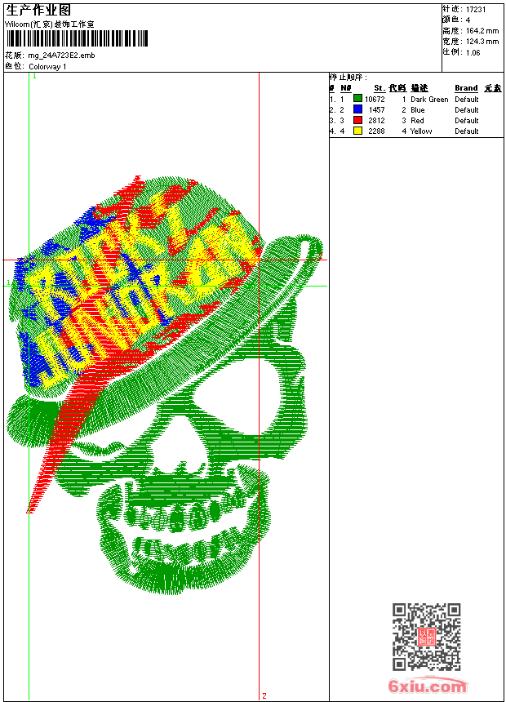Click the barcode under the studio name
The width and height of the screenshot is (506, 702).
pyautogui.click(x=77, y=38)
